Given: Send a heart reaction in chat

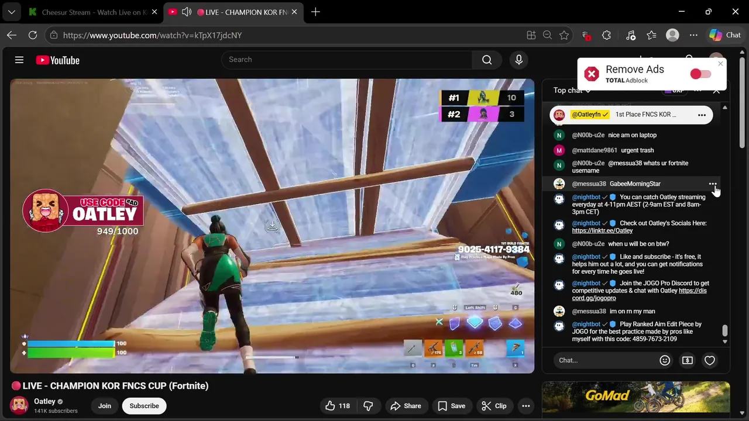Looking at the screenshot, I should click(x=710, y=360).
